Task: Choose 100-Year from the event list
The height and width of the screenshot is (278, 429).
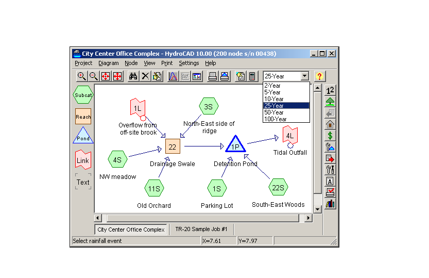Action: coord(286,119)
